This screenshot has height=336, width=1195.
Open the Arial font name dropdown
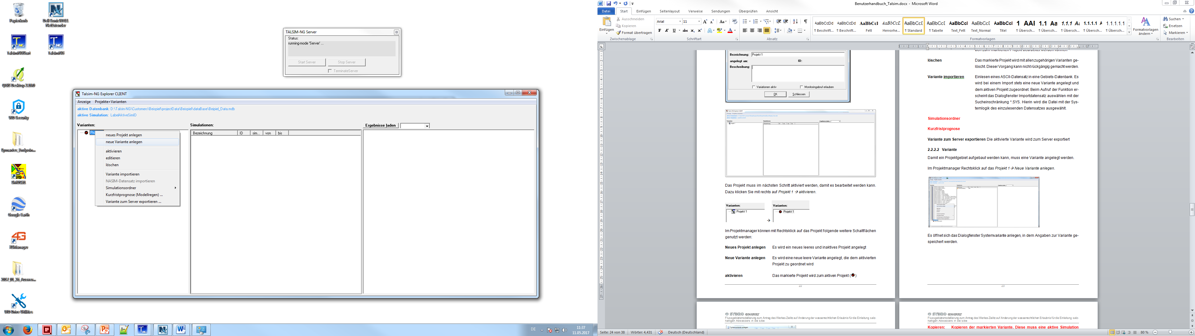click(680, 21)
